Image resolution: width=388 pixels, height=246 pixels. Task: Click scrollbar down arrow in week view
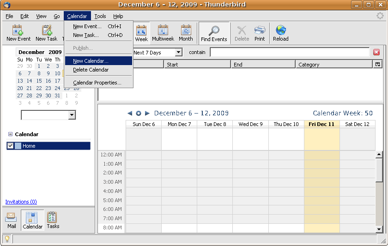[x=379, y=229]
